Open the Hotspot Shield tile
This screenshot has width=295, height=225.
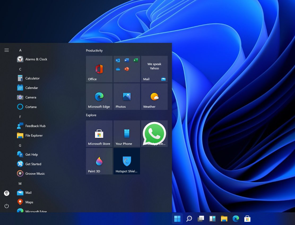click(x=127, y=161)
